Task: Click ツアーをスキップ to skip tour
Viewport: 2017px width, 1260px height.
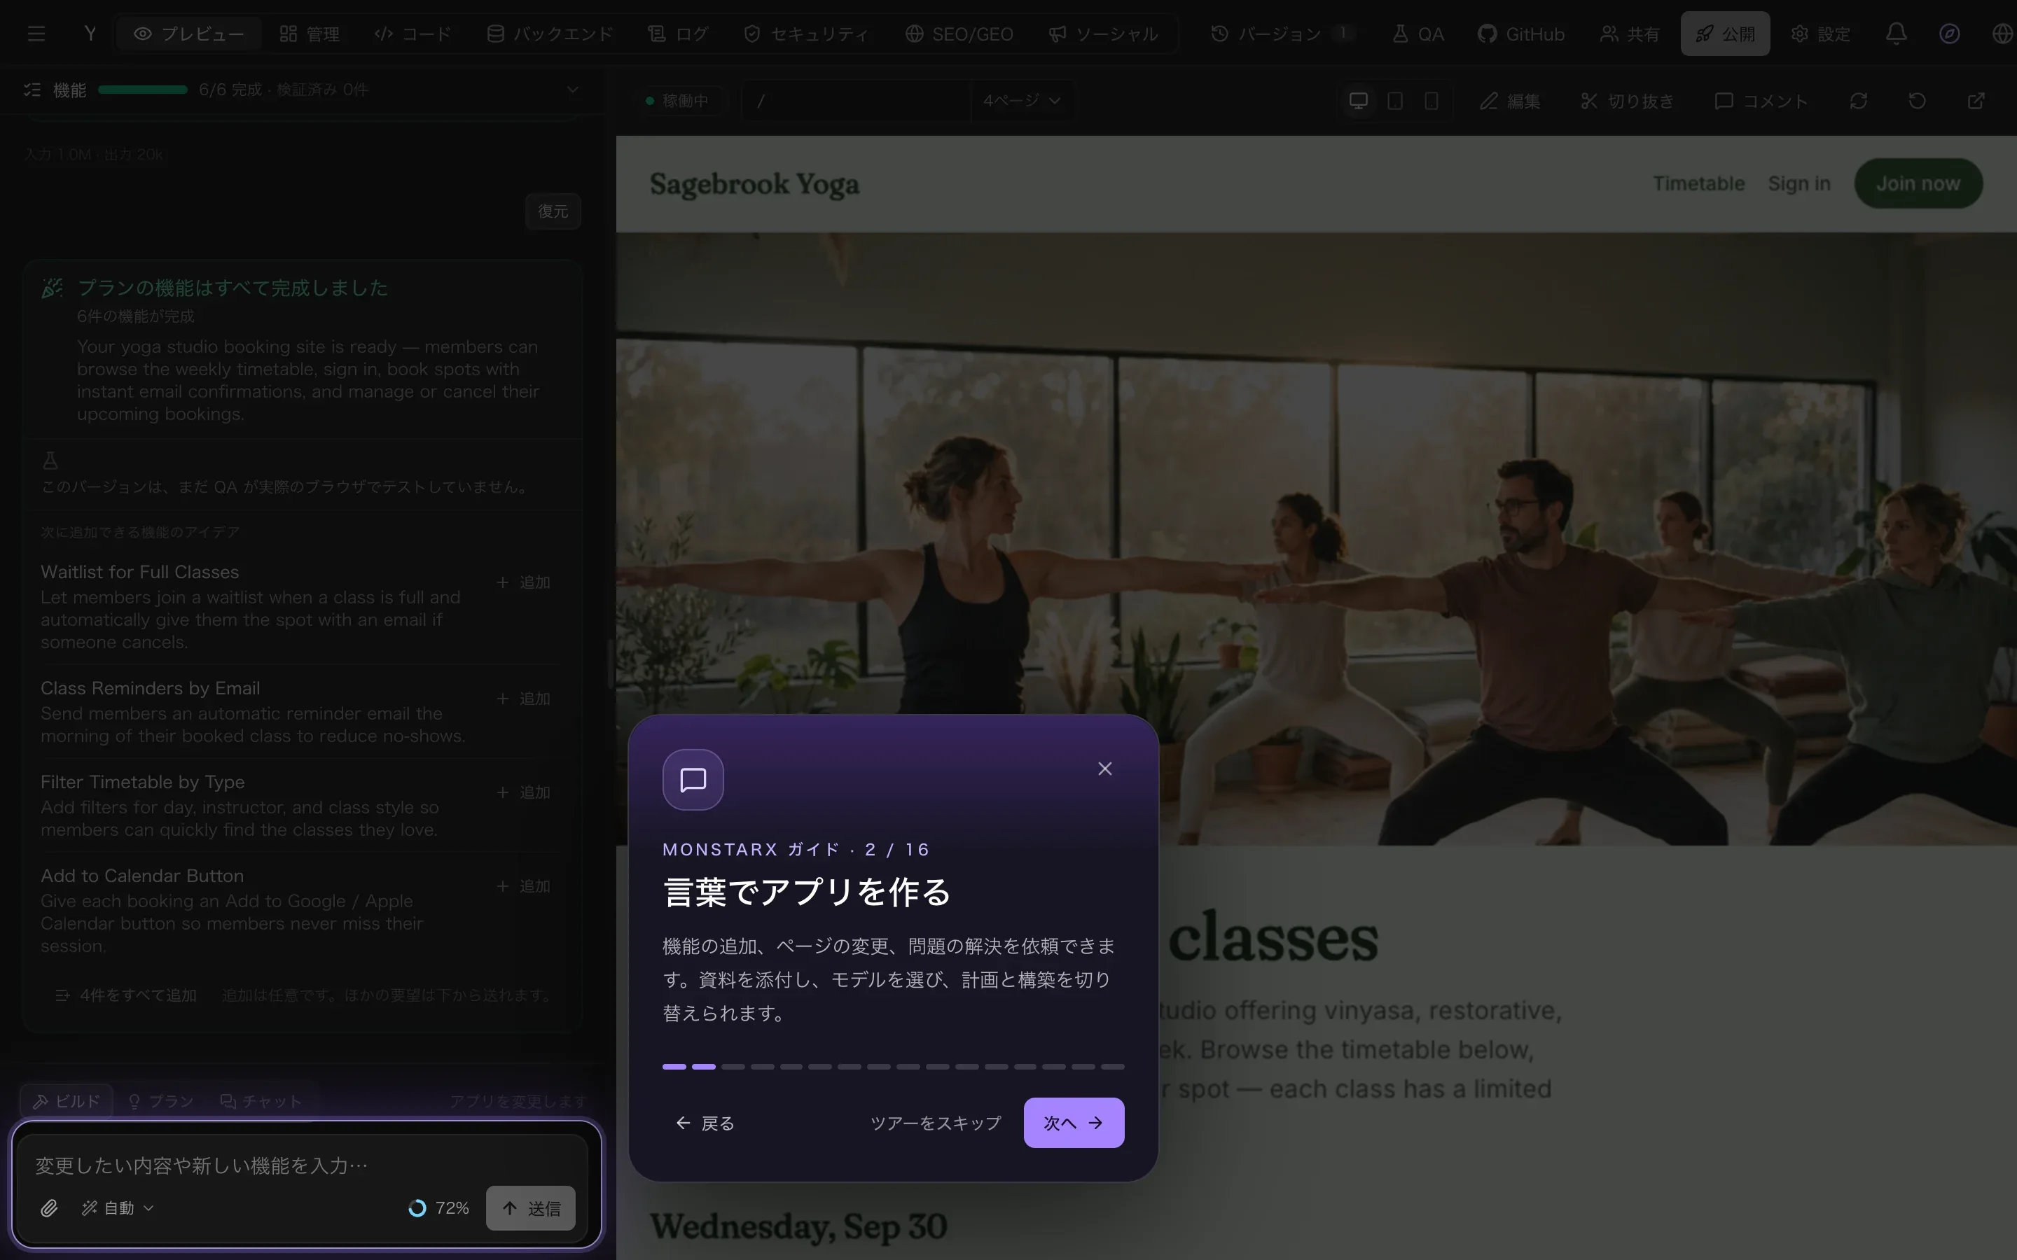Action: (935, 1123)
